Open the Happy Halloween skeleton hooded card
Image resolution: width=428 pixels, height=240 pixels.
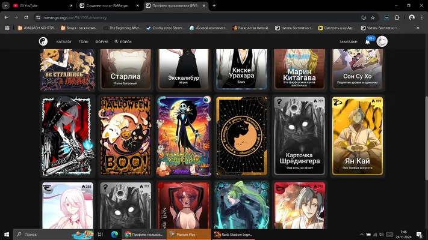click(x=67, y=136)
